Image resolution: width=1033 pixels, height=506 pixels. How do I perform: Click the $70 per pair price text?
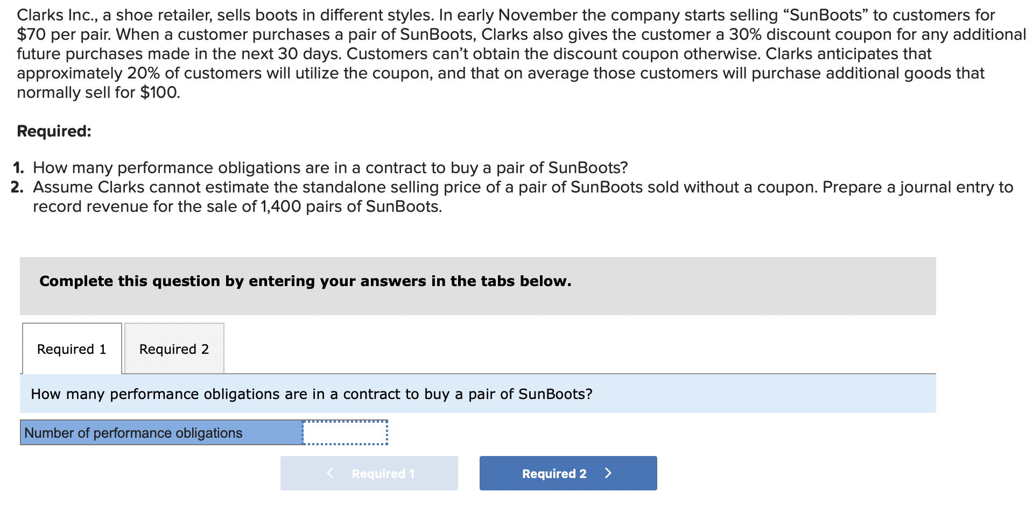point(64,34)
